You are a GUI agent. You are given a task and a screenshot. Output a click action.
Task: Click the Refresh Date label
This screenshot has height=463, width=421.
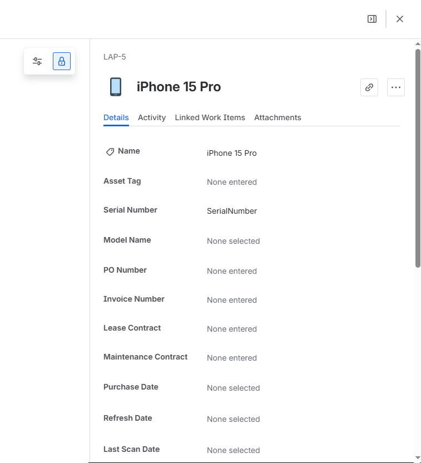[128, 418]
